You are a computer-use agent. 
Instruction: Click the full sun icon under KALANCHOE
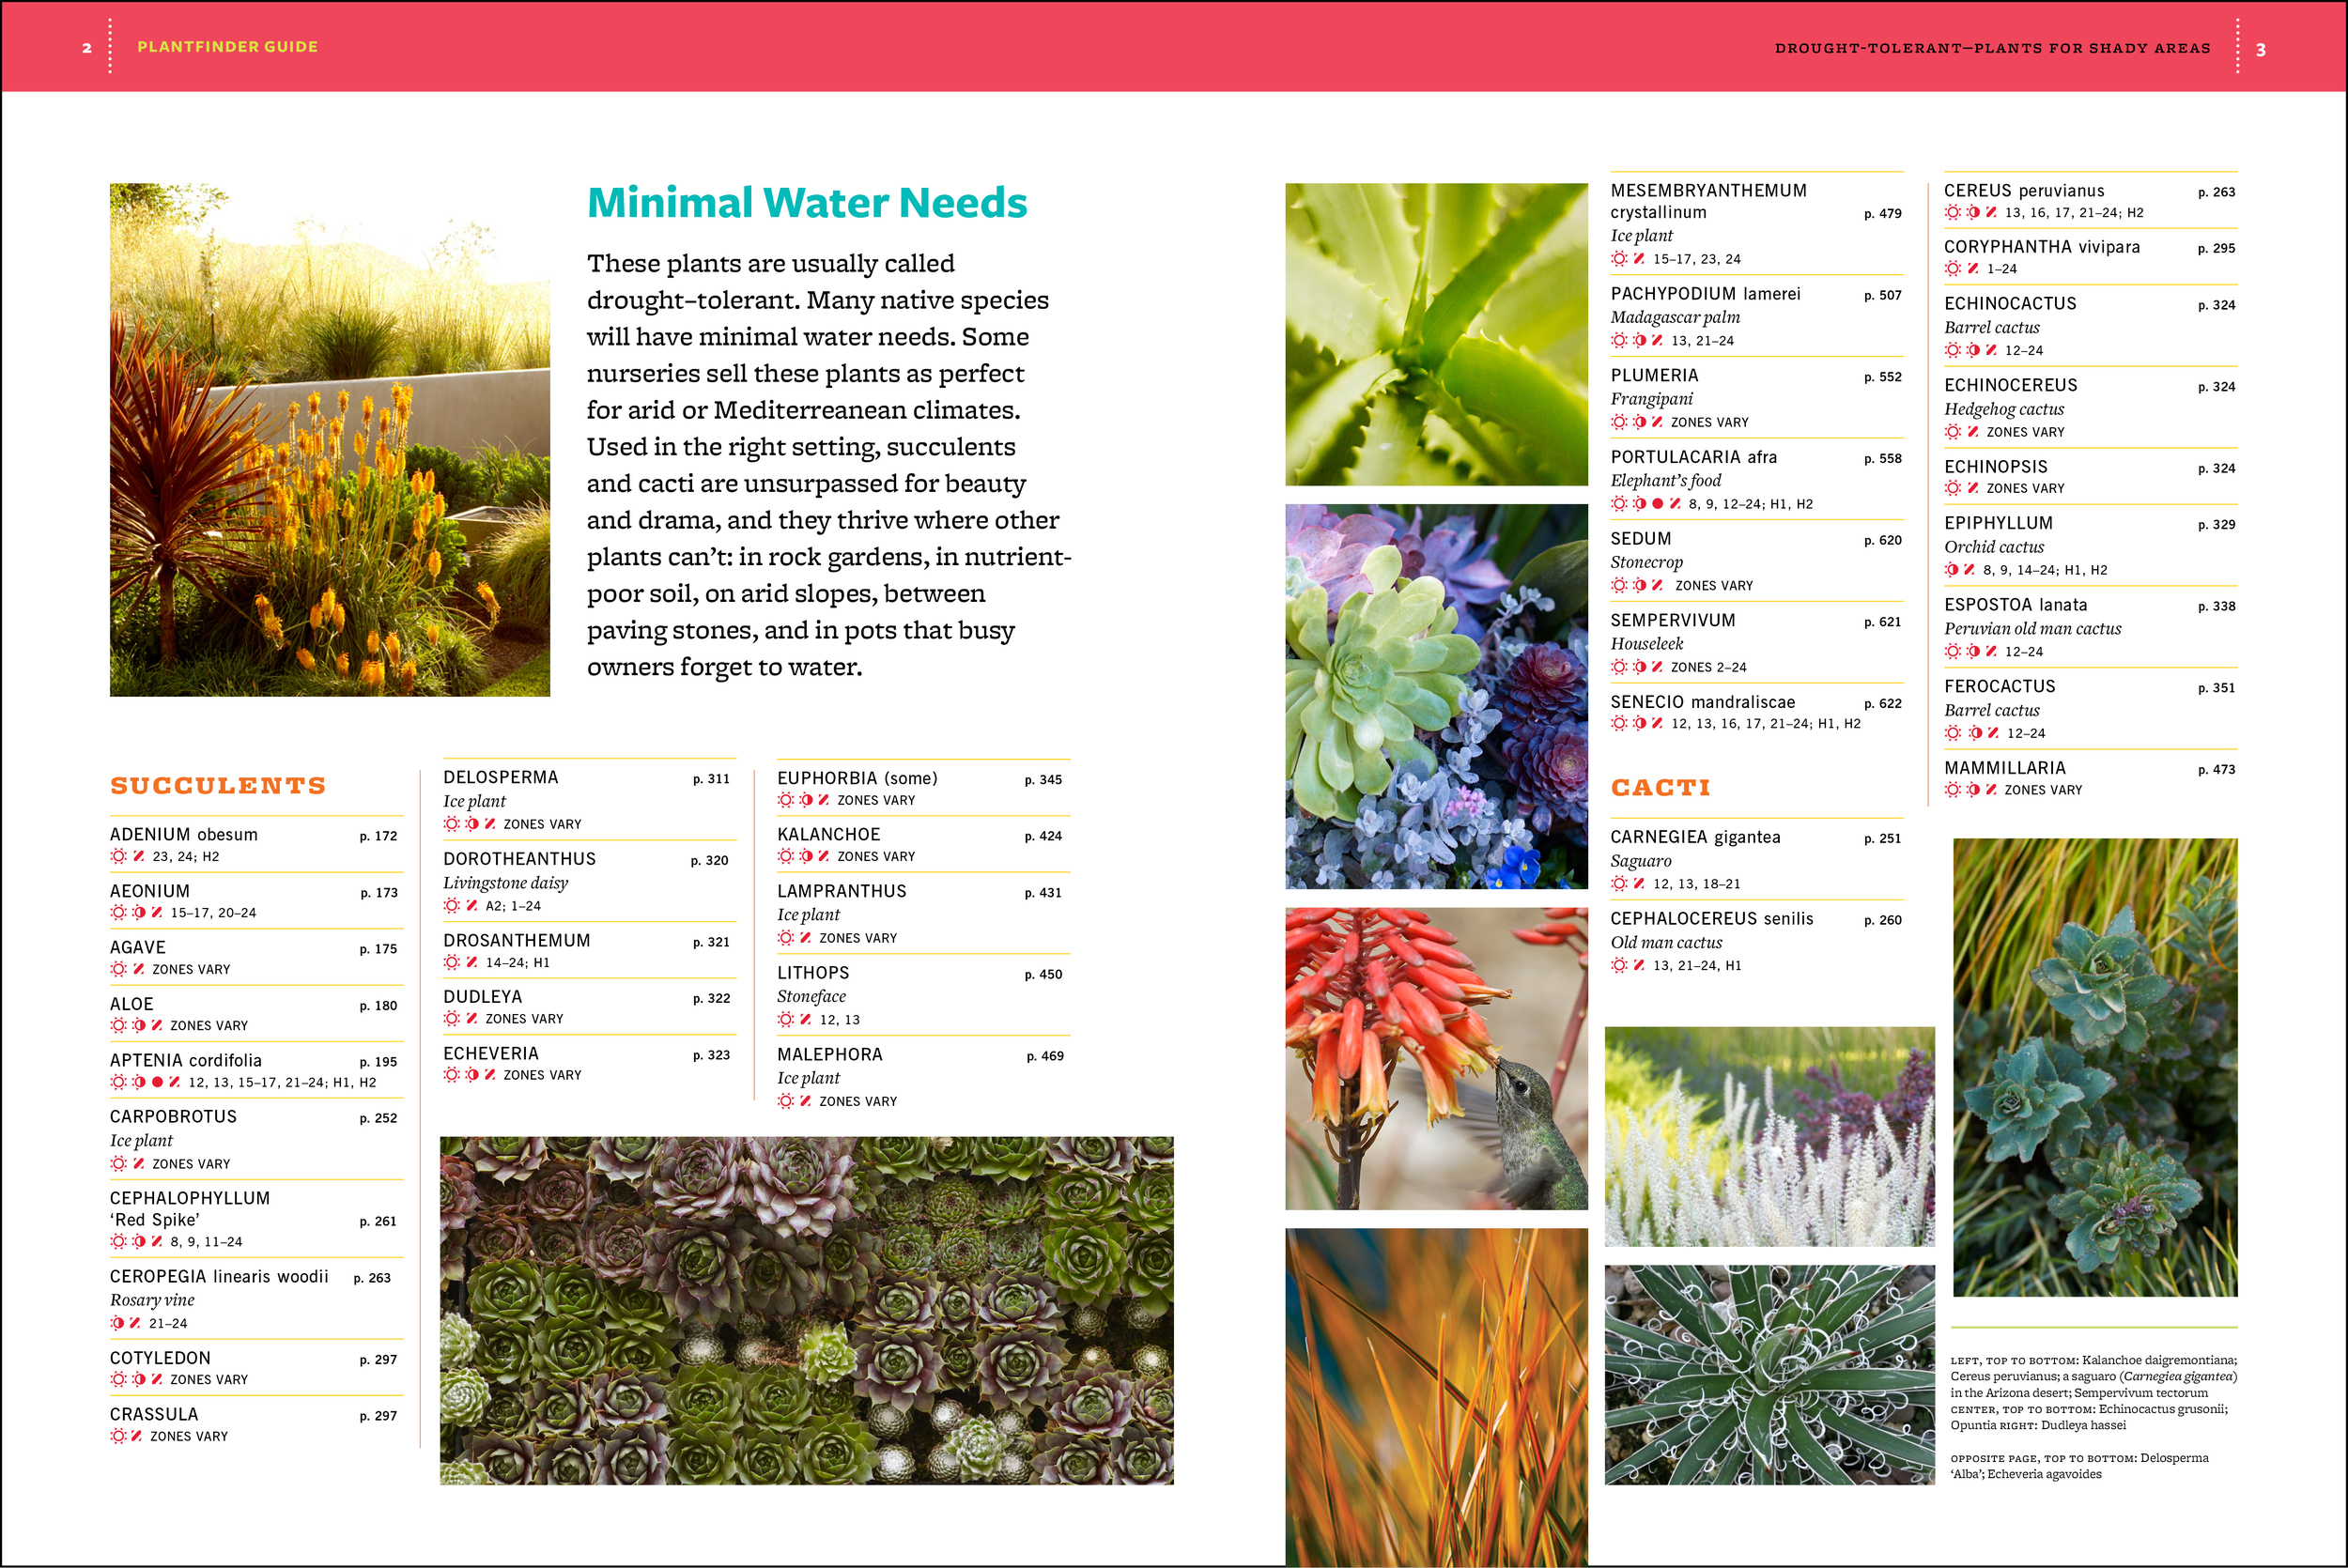(786, 856)
